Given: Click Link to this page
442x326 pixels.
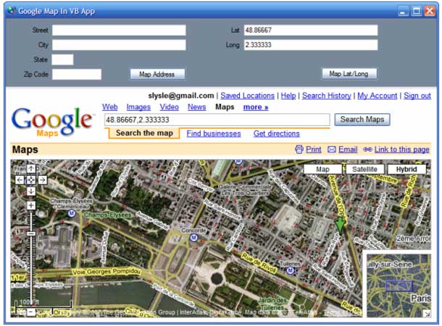Looking at the screenshot, I should [401, 150].
